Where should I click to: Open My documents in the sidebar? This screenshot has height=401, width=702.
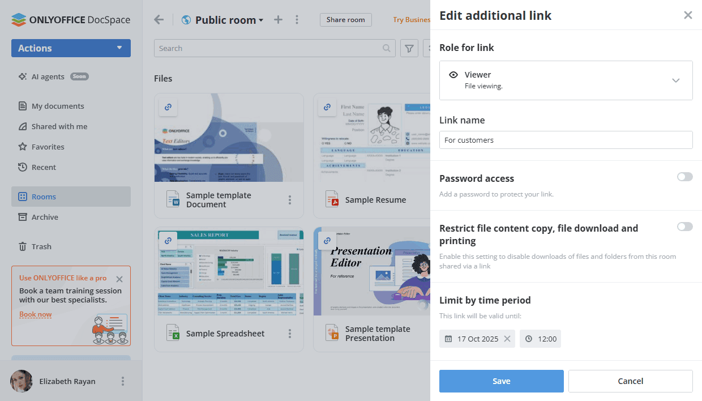57,106
